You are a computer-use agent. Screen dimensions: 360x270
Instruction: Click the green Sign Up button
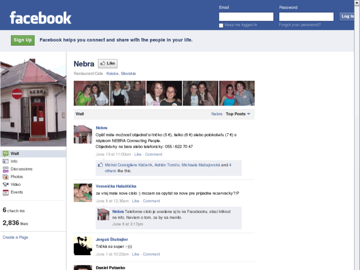(23, 40)
